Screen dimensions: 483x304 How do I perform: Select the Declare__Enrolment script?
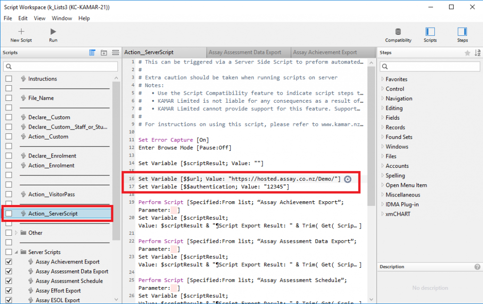point(52,156)
